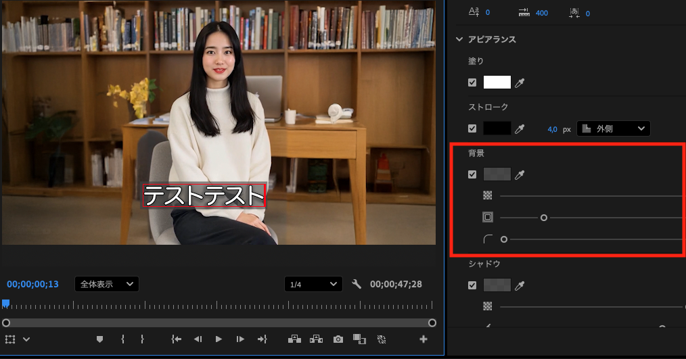This screenshot has height=359, width=686.
Task: Disable the 塗り fill checkbox
Action: pyautogui.click(x=472, y=82)
